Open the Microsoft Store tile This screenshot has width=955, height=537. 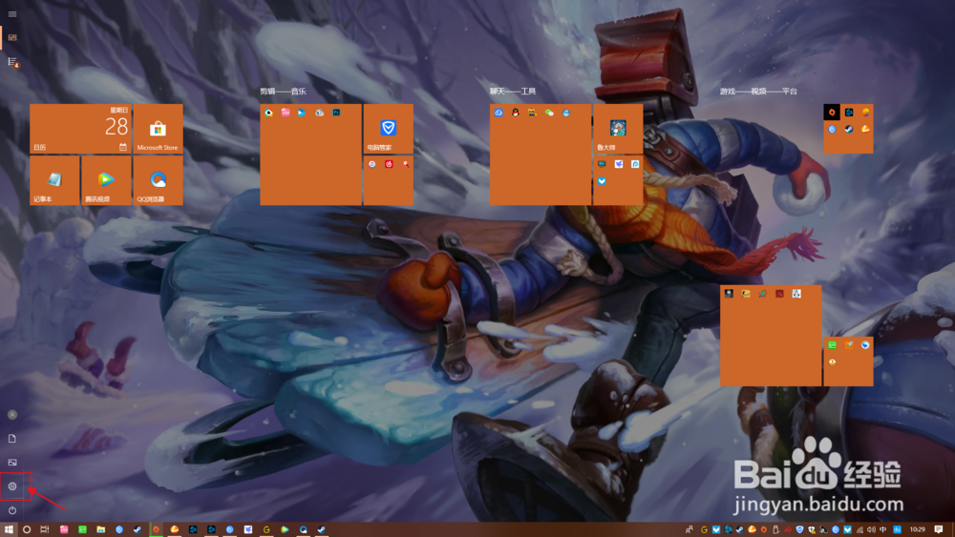coord(158,129)
